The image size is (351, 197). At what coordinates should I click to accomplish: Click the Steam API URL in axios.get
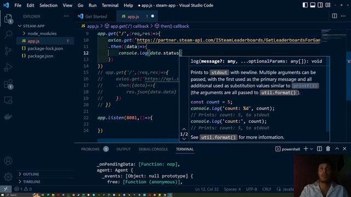coord(229,40)
